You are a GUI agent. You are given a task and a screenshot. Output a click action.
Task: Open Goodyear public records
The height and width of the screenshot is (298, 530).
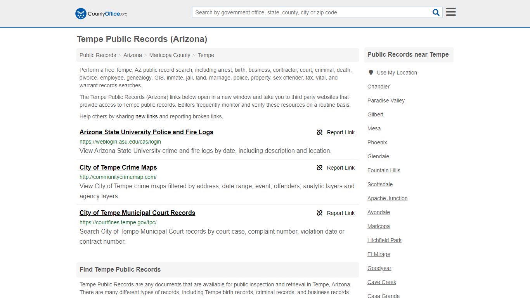(379, 268)
